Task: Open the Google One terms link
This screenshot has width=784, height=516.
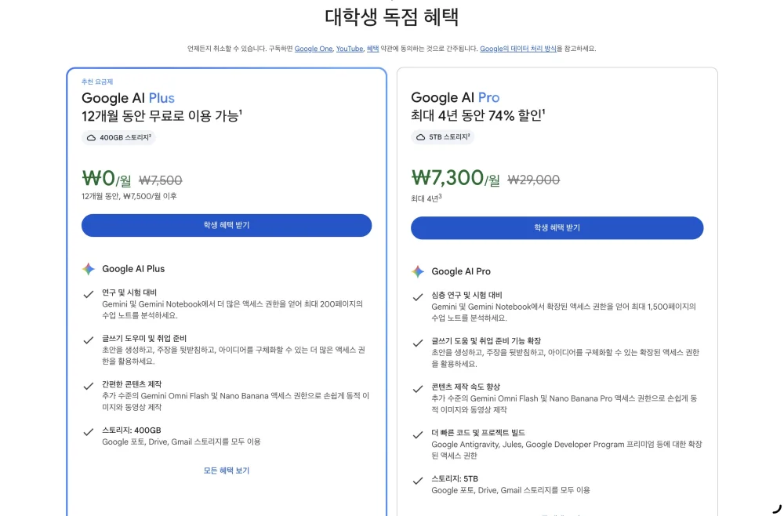Action: (314, 49)
